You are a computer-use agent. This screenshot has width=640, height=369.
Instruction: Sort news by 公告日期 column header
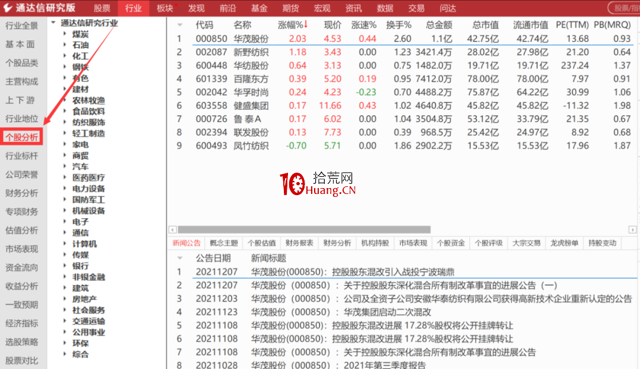213,258
